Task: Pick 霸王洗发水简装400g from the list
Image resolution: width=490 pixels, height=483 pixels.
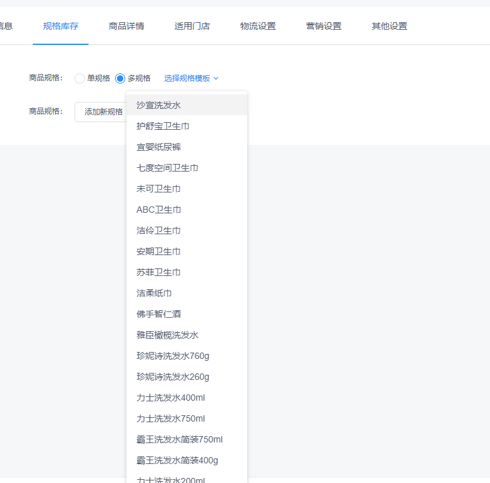Action: click(187, 460)
